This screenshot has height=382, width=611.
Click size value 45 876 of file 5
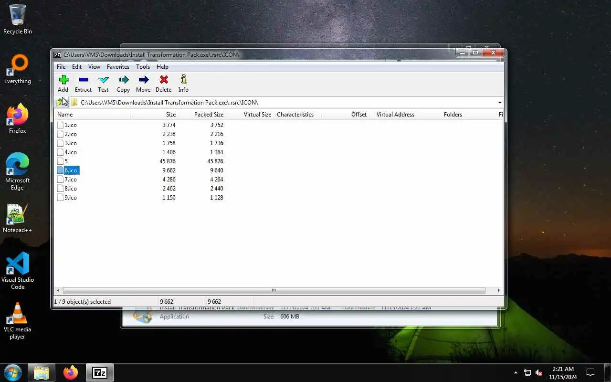click(x=168, y=161)
